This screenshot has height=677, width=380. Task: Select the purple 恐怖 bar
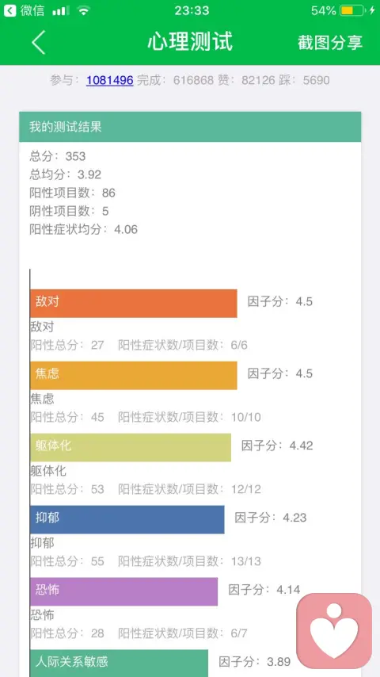click(x=124, y=592)
